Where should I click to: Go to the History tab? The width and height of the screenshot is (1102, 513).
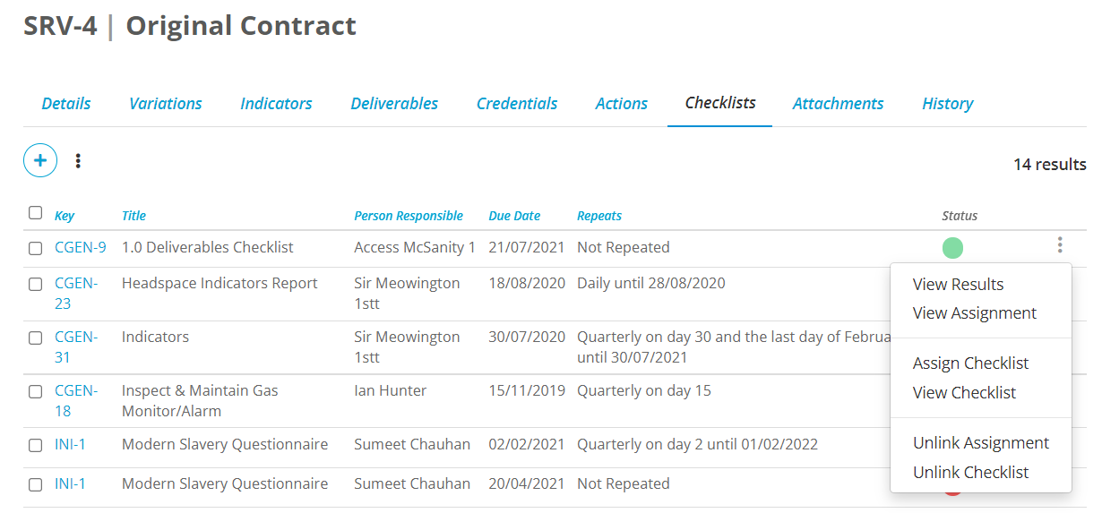[x=947, y=104]
